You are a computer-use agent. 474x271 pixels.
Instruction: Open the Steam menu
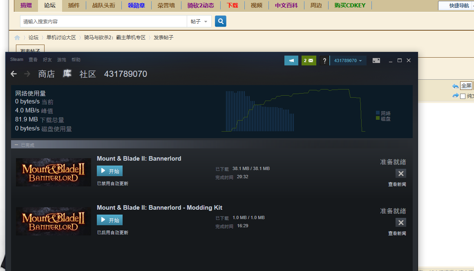pyautogui.click(x=17, y=60)
